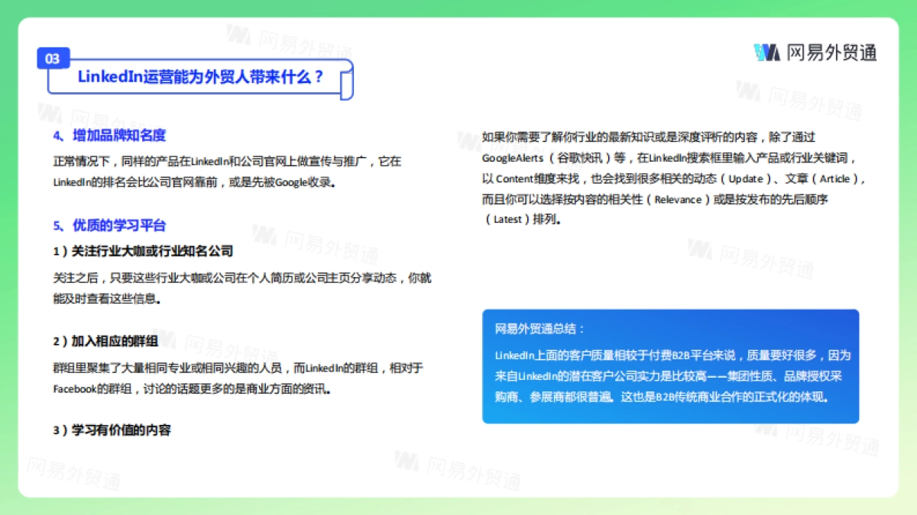Screen dimensions: 917x515
Task: Select the heading 5、优质的学习平台
Action: pos(110,226)
